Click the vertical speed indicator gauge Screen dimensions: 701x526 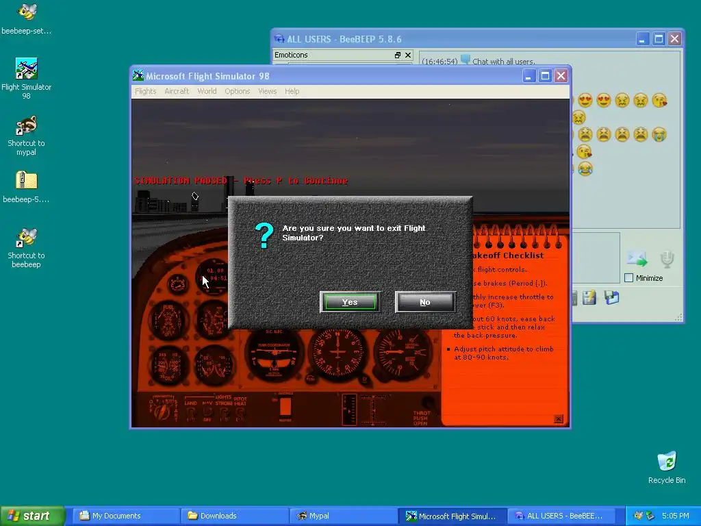click(401, 353)
